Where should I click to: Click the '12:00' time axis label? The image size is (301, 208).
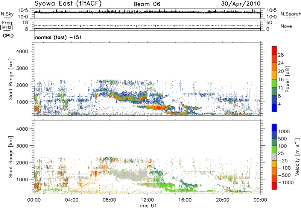click(147, 200)
